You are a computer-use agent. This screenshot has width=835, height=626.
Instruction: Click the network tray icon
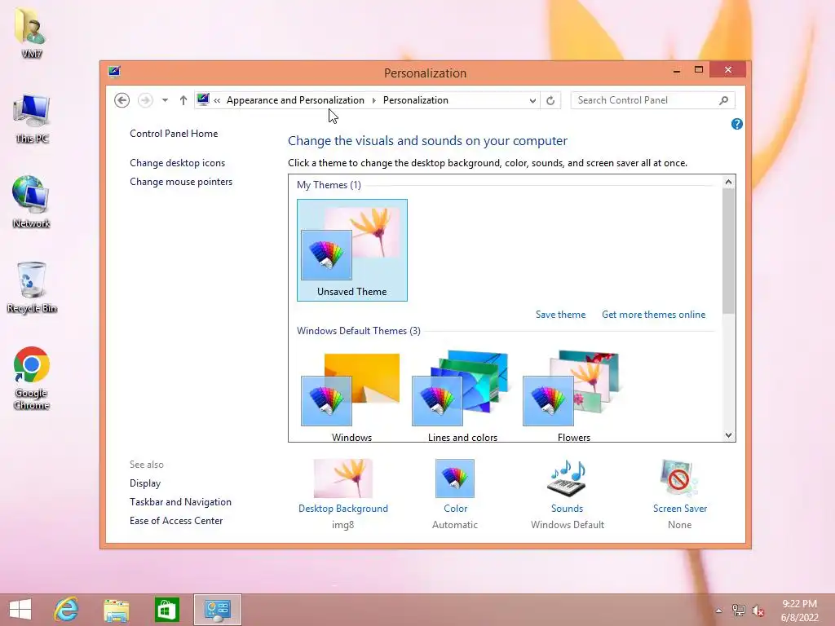pos(739,611)
